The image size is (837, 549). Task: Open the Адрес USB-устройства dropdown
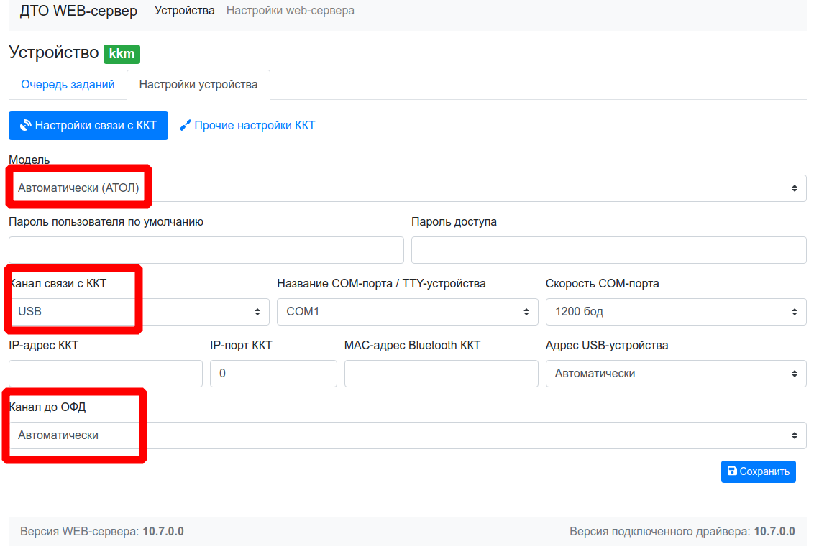(675, 374)
